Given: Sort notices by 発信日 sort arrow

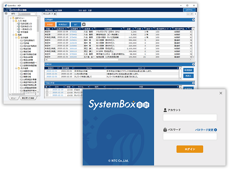Looking at the screenshot, I should click(58, 68).
